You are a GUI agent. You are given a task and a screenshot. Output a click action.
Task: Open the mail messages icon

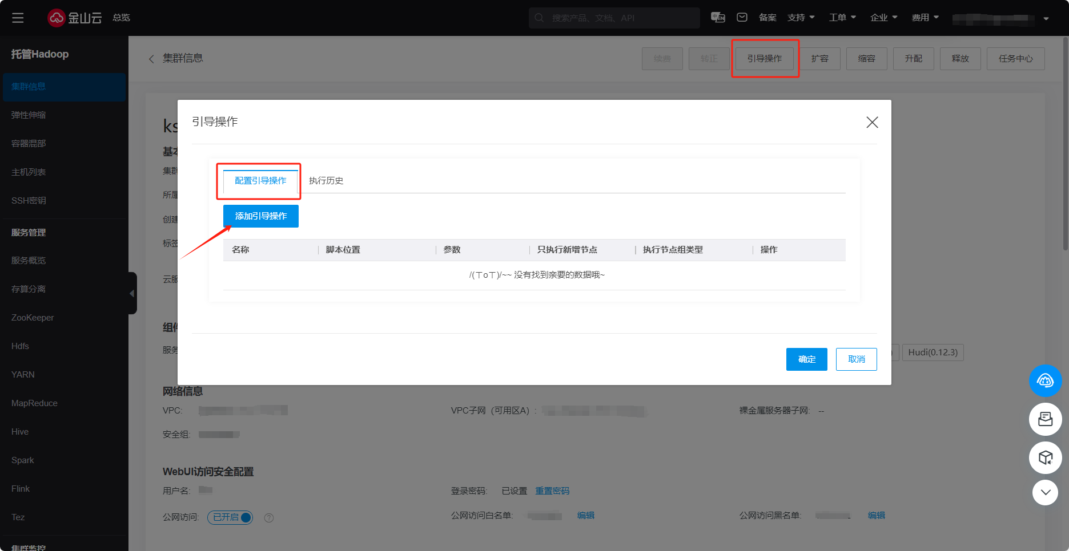click(x=742, y=18)
